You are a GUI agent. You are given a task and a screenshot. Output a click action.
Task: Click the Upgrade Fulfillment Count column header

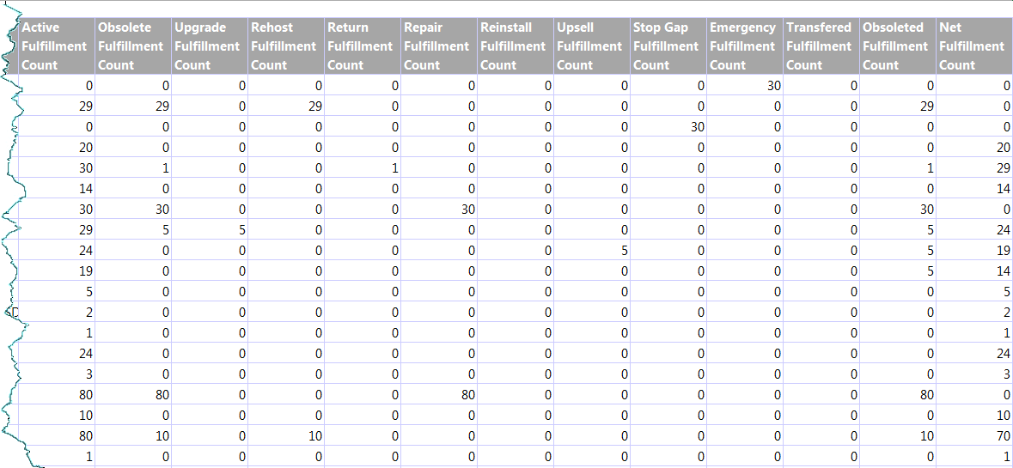pos(210,46)
